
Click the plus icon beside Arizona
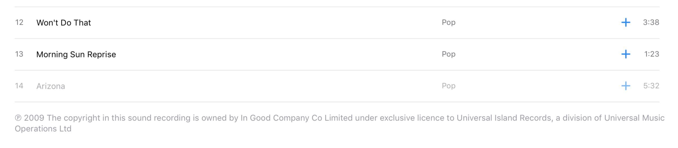pos(626,86)
